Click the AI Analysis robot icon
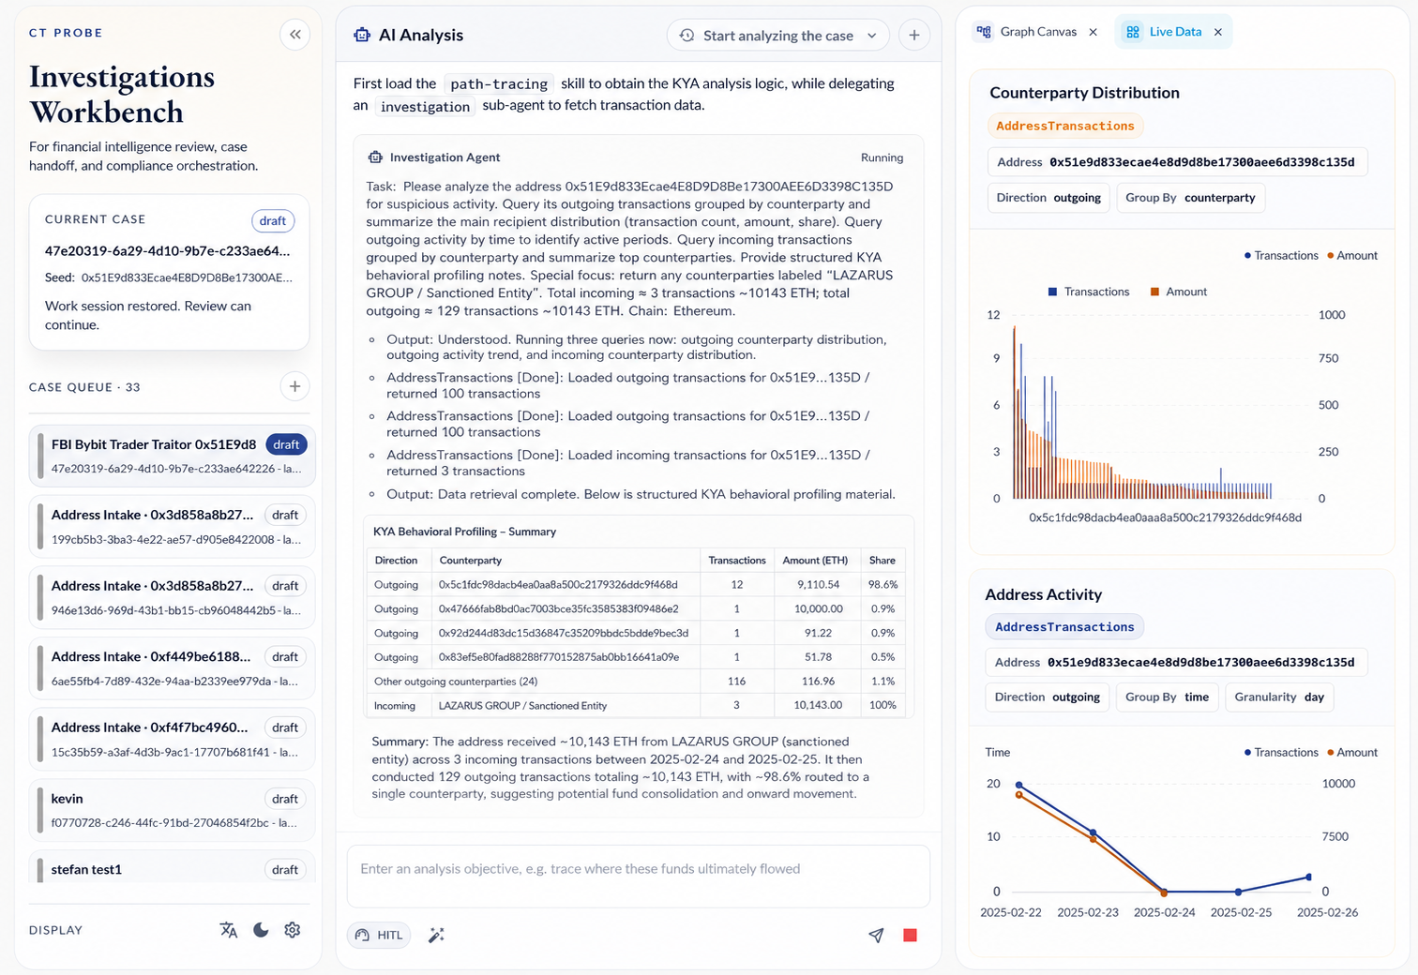This screenshot has height=975, width=1418. tap(362, 35)
